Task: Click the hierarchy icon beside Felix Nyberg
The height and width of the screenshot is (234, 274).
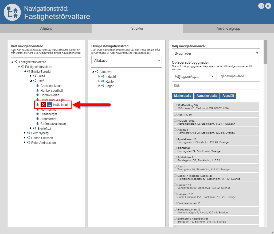Action: point(28,133)
